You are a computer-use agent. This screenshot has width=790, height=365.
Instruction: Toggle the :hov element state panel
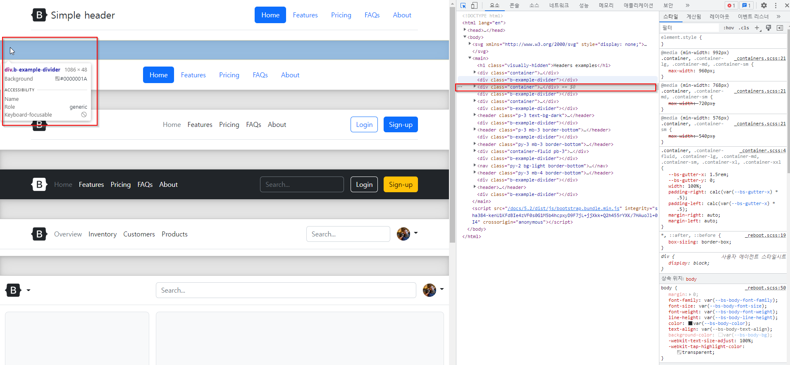(x=729, y=28)
